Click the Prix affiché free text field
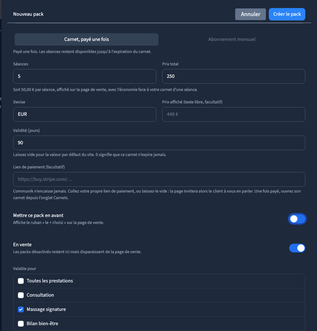The image size is (317, 331). [234, 114]
